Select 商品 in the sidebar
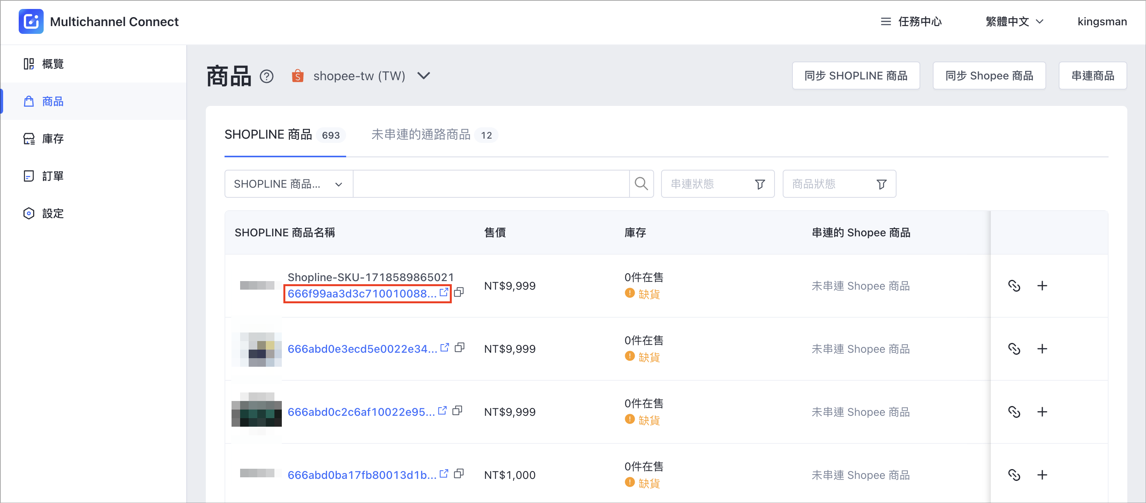The image size is (1146, 503). (94, 101)
